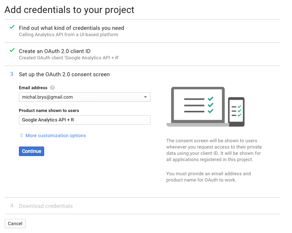Image resolution: width=292 pixels, height=233 pixels.
Task: Focus the Product name shown to users field
Action: 85,120
